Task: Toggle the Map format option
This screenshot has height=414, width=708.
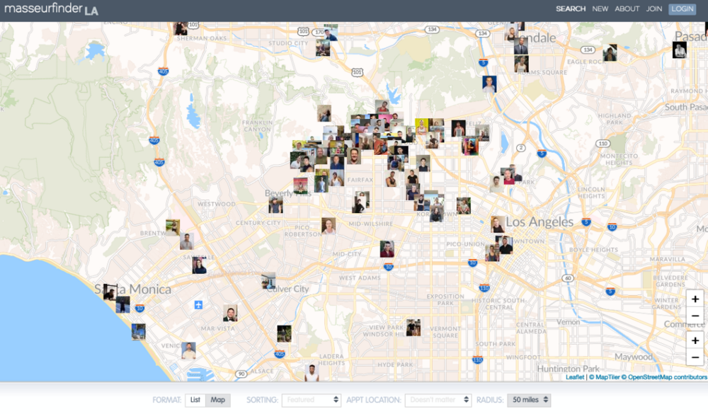Action: 217,399
